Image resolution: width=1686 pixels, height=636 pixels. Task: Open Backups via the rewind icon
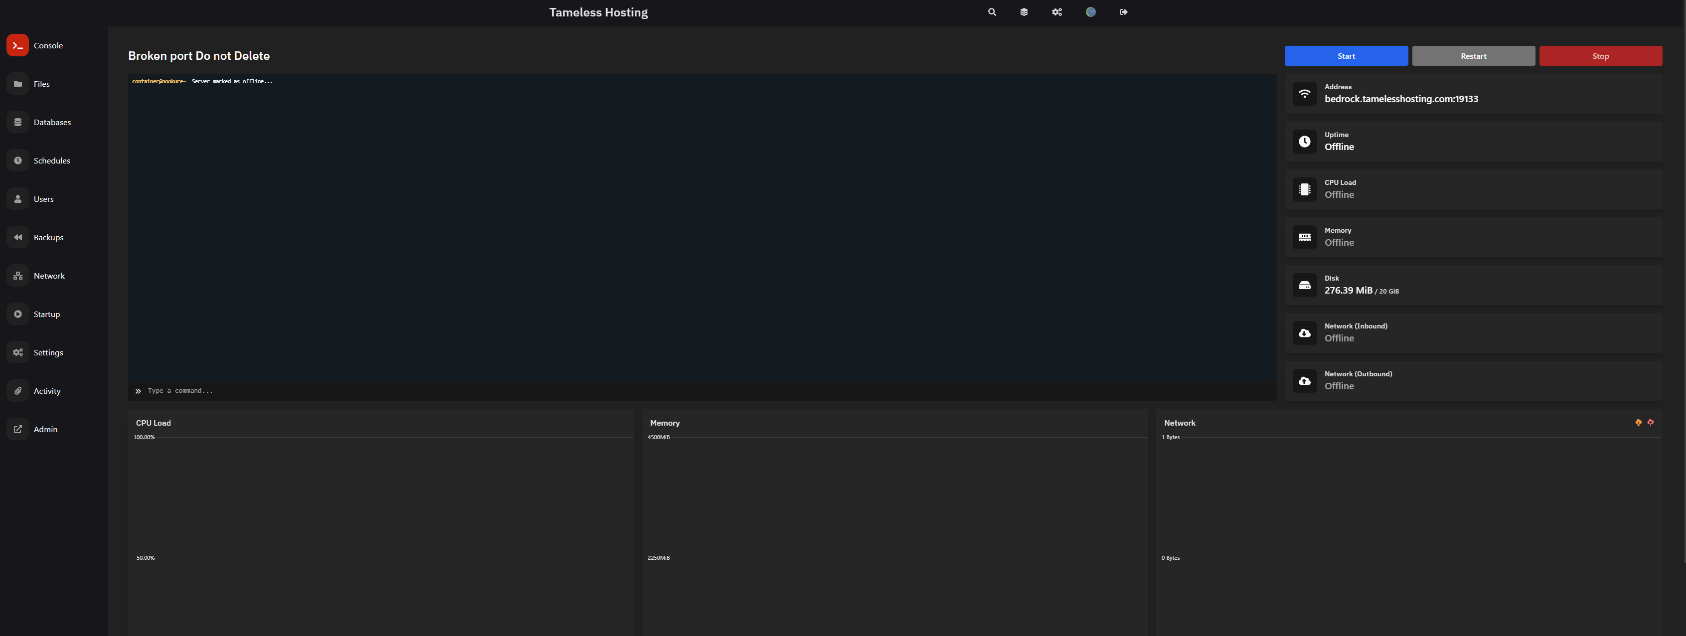coord(17,237)
